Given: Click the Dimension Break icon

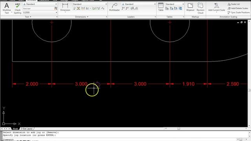Looking at the screenshot, I should click(74, 8).
